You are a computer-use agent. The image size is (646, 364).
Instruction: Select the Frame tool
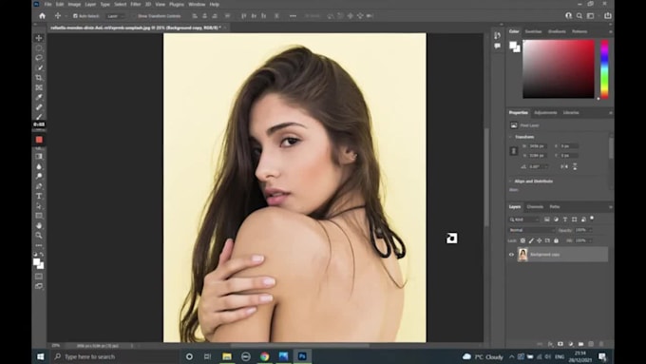point(39,87)
